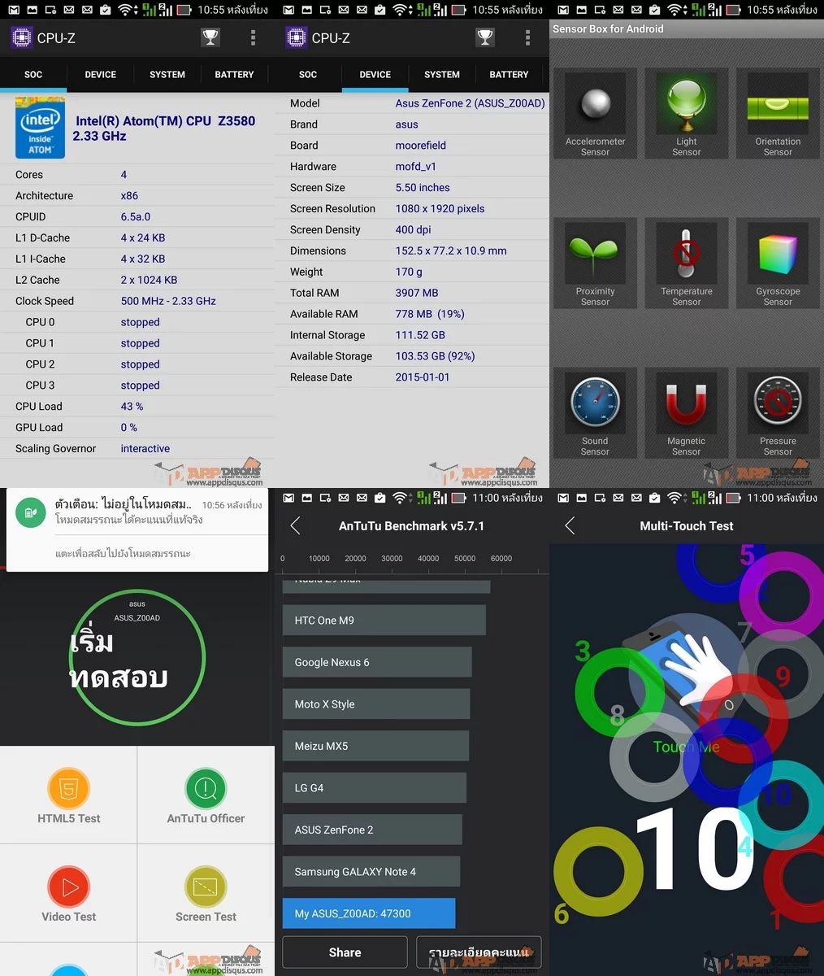Touch the olive circle numbered 6
This screenshot has width=824, height=976.
(x=598, y=872)
